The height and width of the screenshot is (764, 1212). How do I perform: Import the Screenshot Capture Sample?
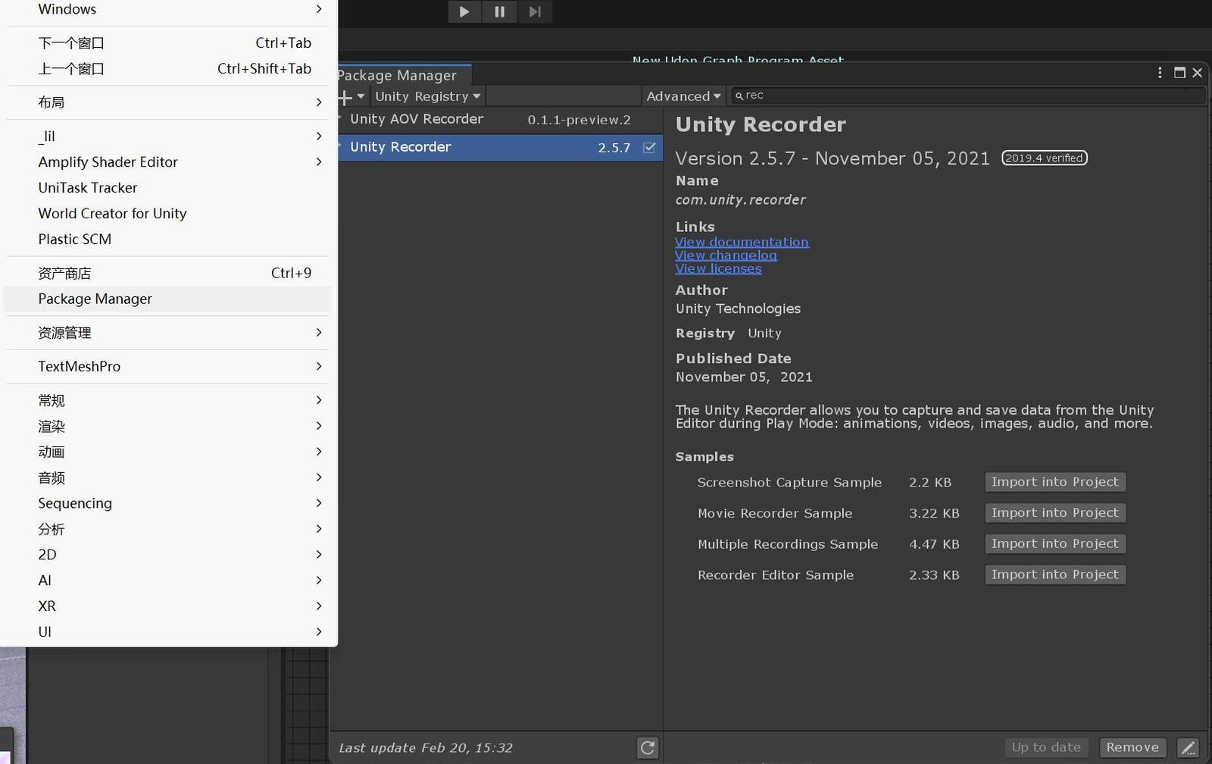(x=1055, y=482)
